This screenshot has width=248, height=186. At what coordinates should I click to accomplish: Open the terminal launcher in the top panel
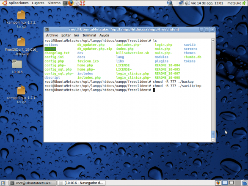point(65,3)
